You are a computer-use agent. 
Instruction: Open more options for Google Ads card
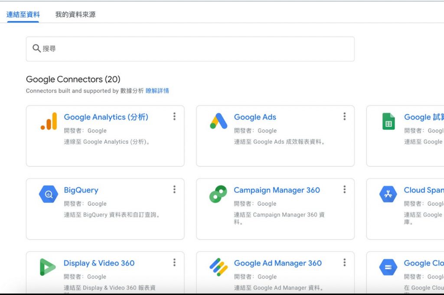coord(345,116)
